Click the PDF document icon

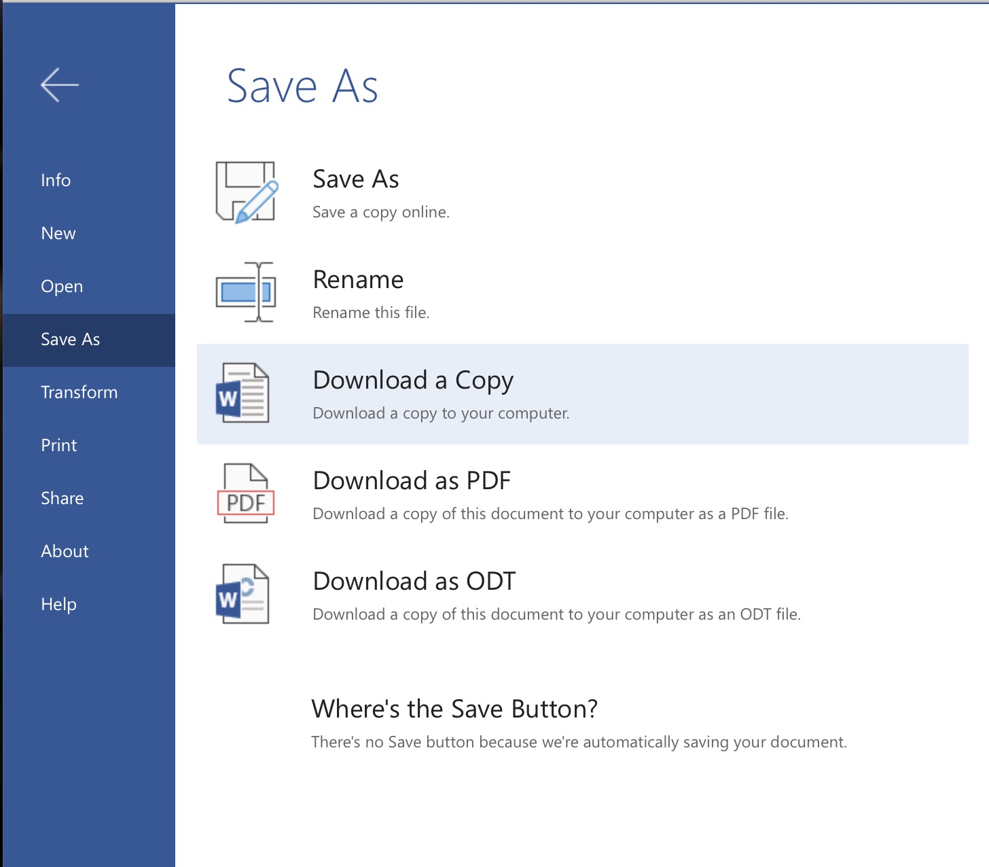(246, 493)
